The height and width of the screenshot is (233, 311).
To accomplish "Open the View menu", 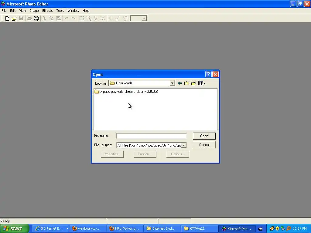I will (22, 11).
